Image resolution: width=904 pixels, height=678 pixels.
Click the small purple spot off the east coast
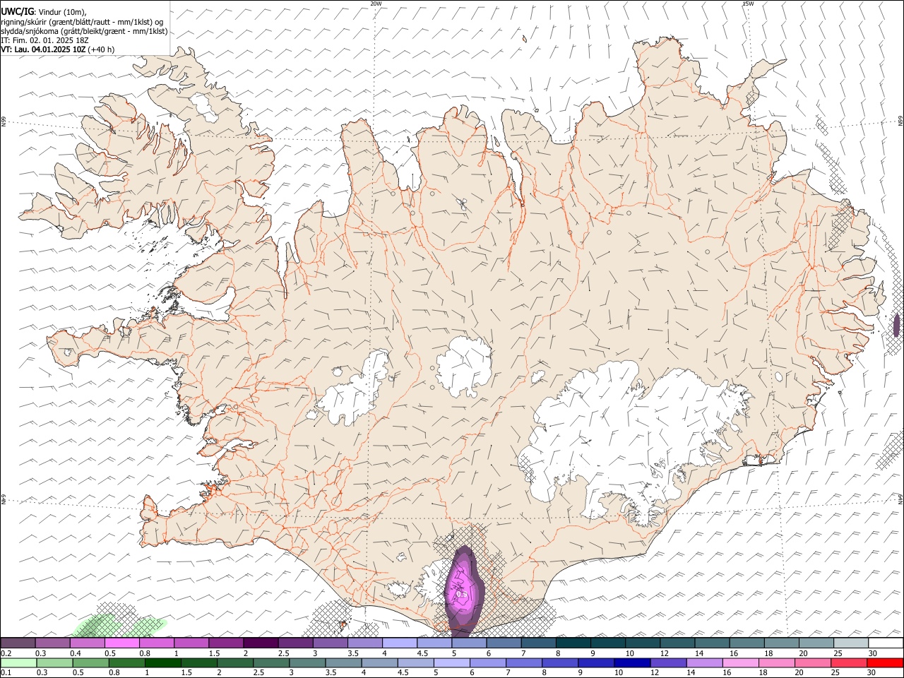[897, 325]
